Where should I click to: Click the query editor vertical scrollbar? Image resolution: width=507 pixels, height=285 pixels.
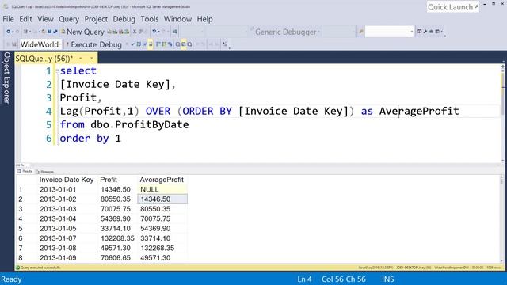pos(503,113)
